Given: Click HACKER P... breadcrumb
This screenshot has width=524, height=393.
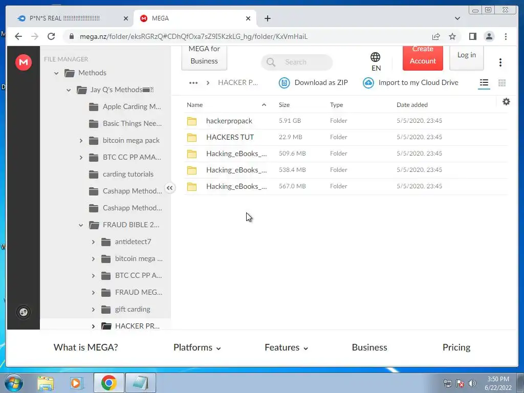Looking at the screenshot, I should coord(237,82).
